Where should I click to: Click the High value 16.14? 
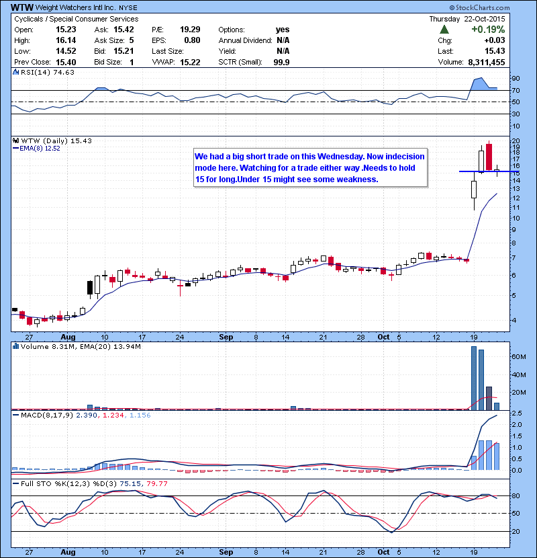(x=66, y=40)
